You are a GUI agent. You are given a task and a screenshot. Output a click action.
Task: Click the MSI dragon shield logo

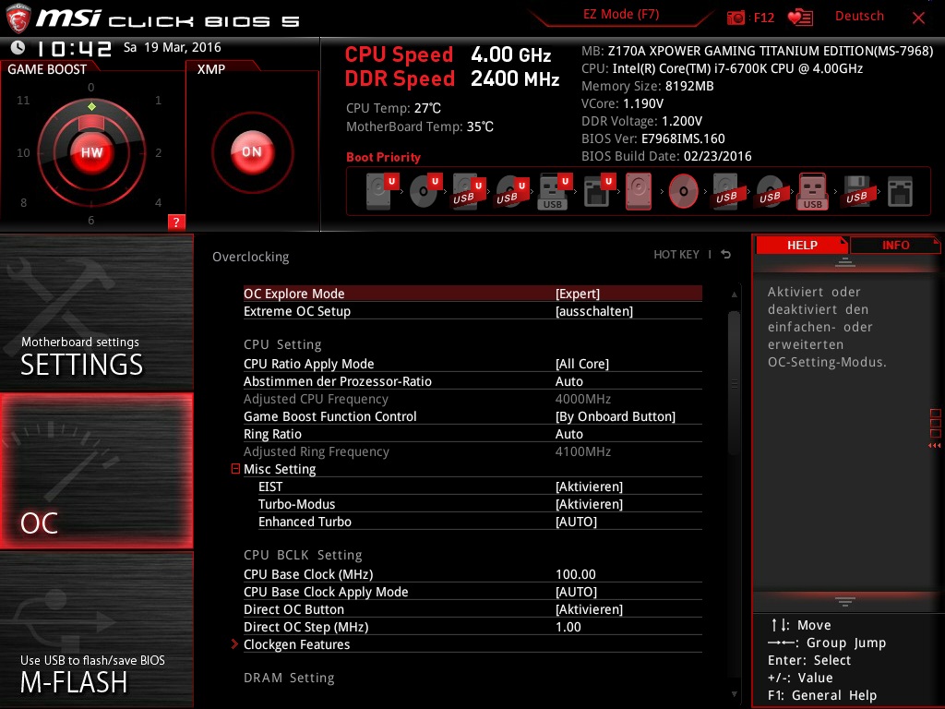tap(18, 18)
